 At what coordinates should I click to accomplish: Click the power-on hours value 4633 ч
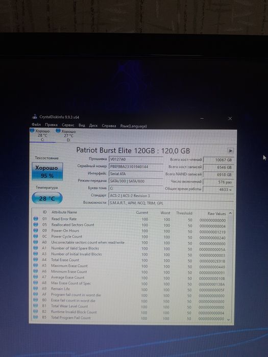point(218,189)
